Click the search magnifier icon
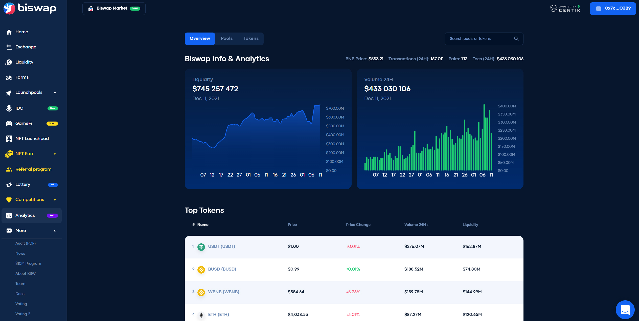The width and height of the screenshot is (639, 321). [x=516, y=39]
